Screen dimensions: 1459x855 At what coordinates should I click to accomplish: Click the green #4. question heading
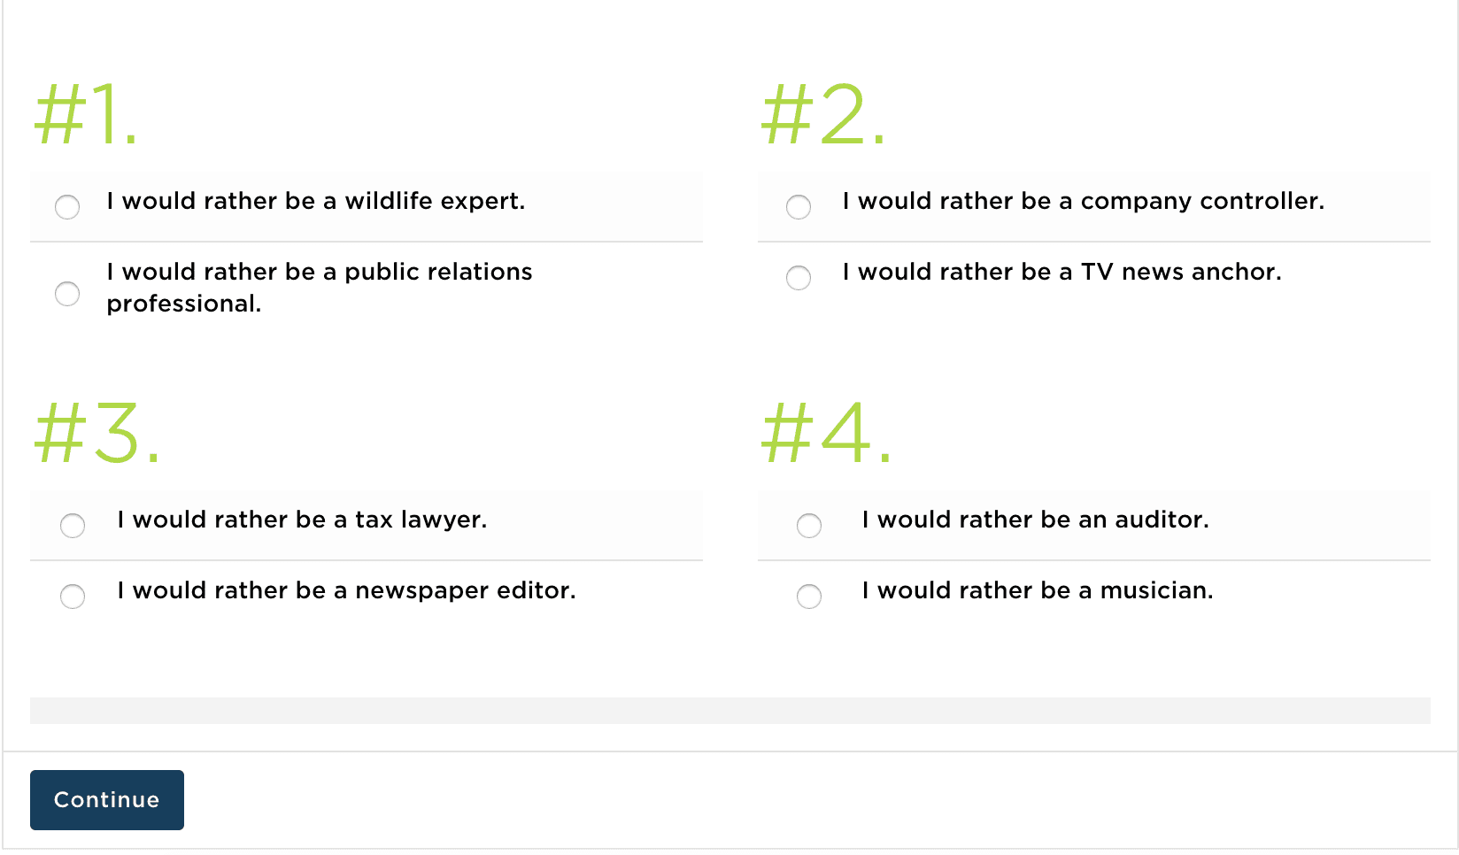point(826,433)
